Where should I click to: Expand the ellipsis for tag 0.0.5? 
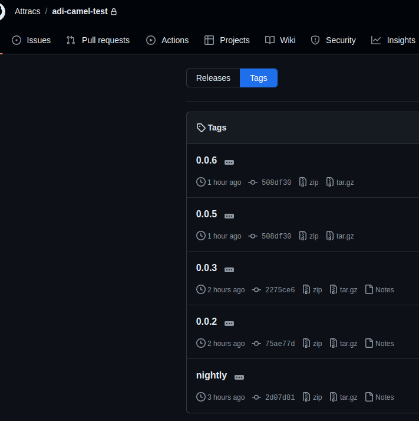[229, 216]
